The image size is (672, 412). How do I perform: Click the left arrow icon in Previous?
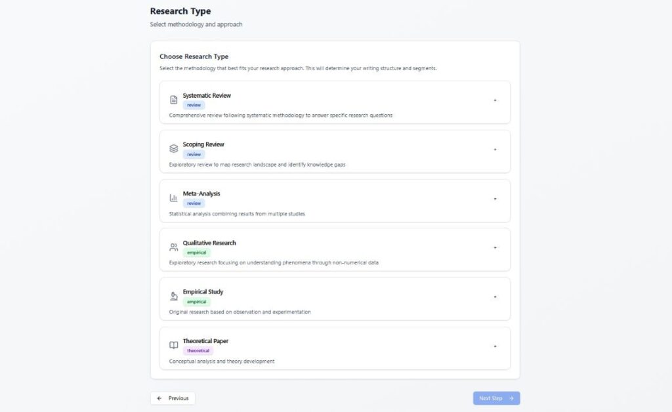coord(159,398)
